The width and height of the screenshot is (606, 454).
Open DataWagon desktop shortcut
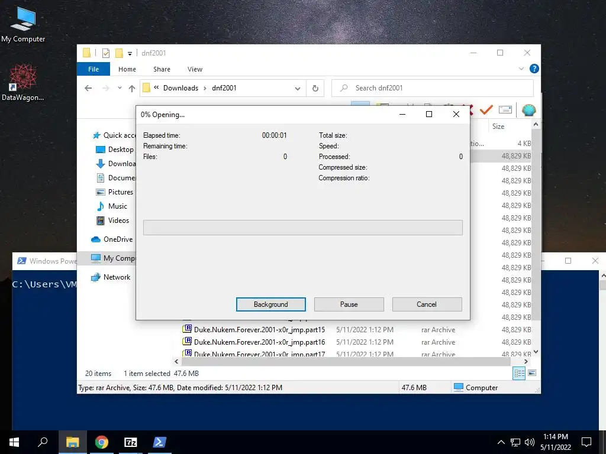23,83
